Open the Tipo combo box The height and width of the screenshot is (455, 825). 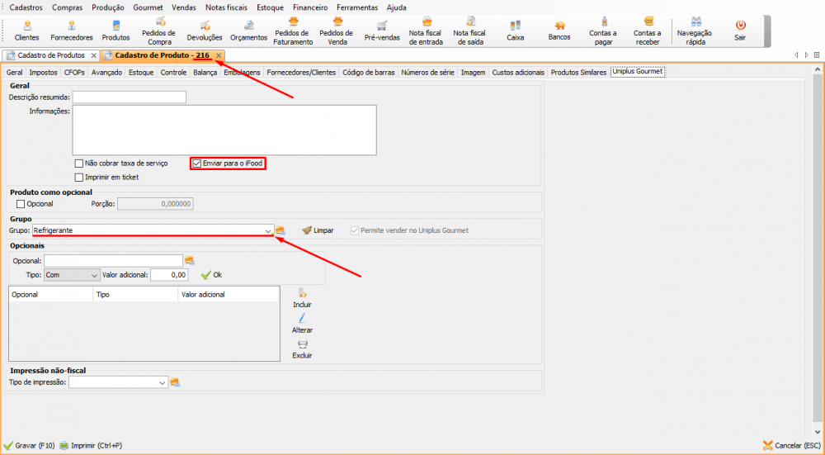(x=94, y=275)
